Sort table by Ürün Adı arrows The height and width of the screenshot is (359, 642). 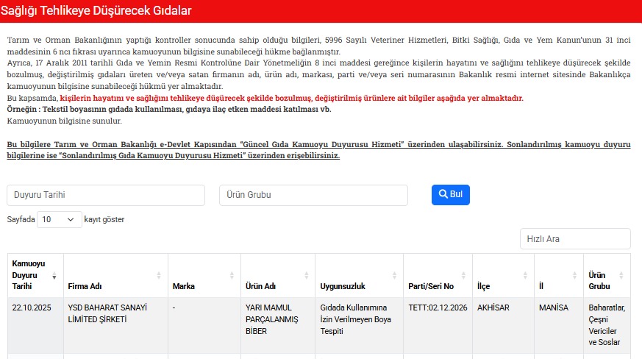click(x=306, y=276)
